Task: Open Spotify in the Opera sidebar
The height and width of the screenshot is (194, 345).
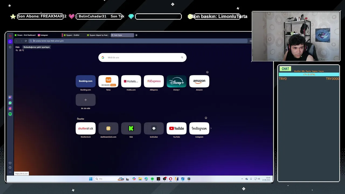Action: [x=10, y=114]
